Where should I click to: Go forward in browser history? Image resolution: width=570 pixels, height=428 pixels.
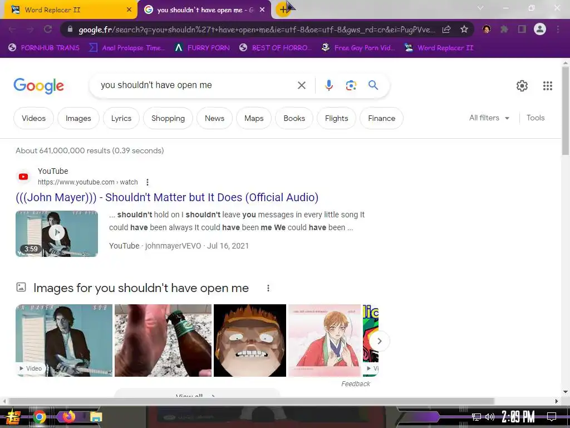click(x=30, y=29)
